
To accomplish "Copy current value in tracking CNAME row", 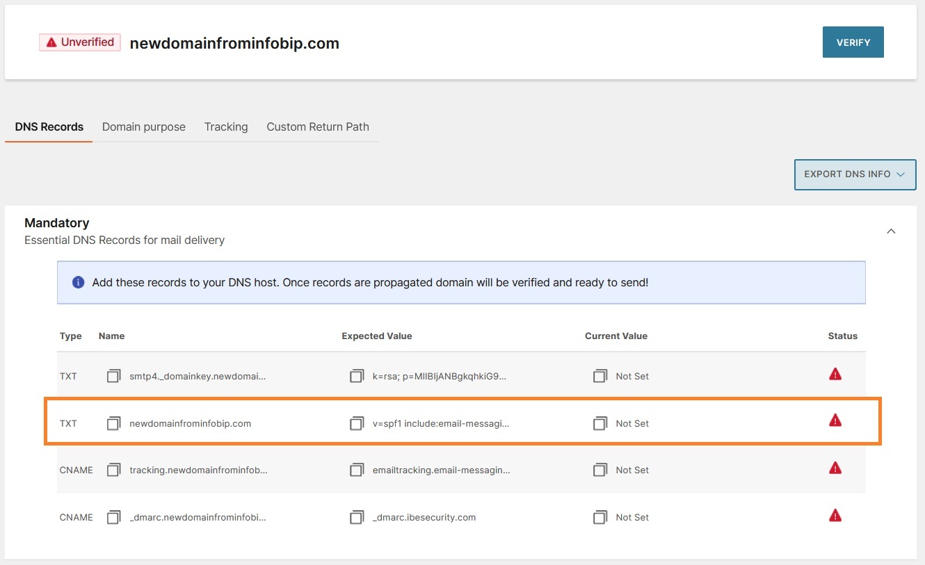I will [600, 470].
